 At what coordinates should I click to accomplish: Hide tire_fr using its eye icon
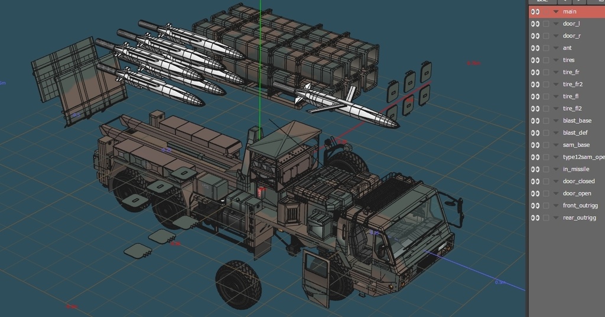tap(535, 72)
